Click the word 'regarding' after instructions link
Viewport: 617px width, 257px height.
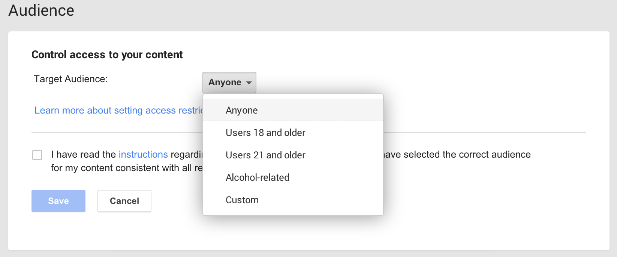pos(186,155)
